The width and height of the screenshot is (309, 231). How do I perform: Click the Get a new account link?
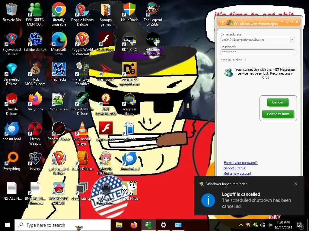click(237, 174)
